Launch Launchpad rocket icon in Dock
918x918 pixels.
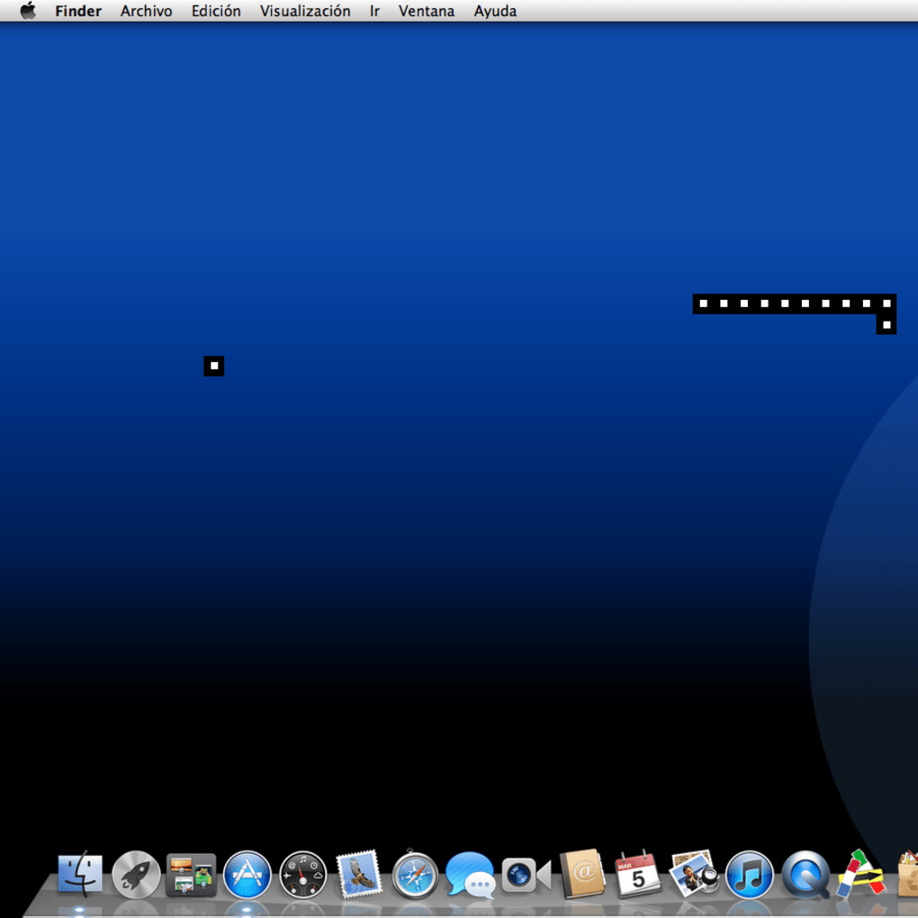coord(136,875)
